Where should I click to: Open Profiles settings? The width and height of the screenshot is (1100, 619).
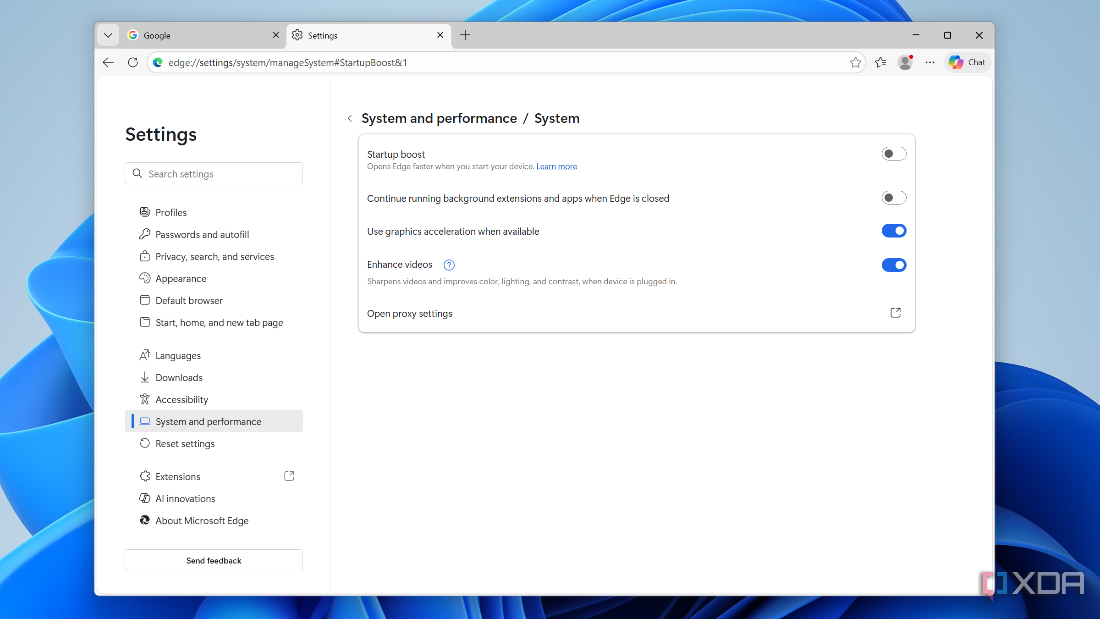click(214, 212)
